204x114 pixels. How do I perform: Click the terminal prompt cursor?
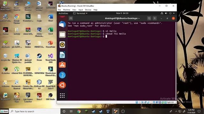106,36
